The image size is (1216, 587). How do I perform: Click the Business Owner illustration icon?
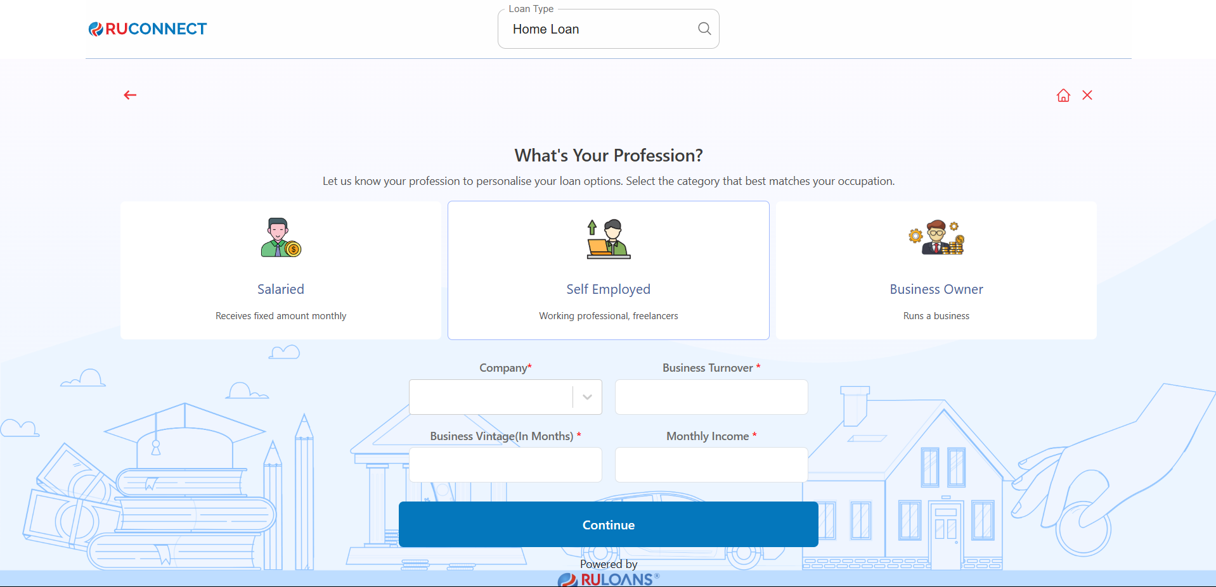(x=936, y=238)
